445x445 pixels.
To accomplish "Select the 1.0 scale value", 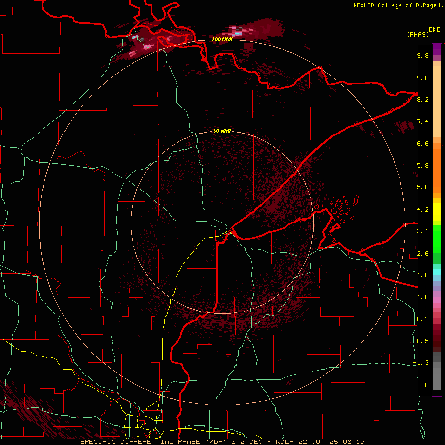I will tap(423, 297).
